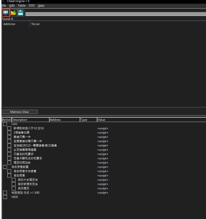Click the Address header in results list
The image size is (206, 219).
9,24
